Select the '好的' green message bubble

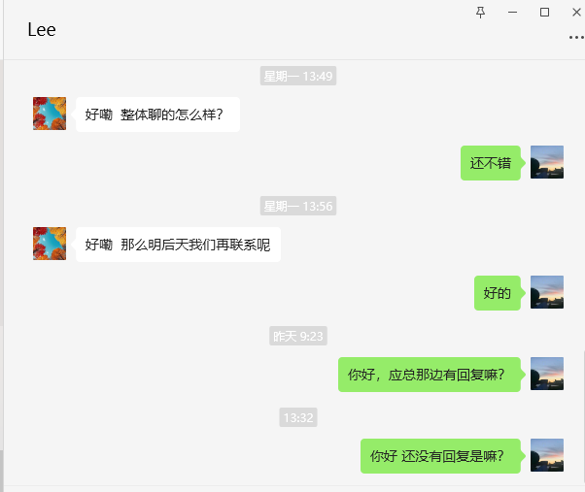(x=498, y=293)
